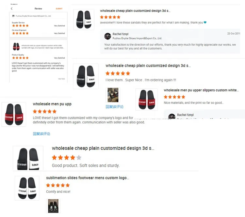Open "wholesale men pu upper slippers custom white" title
The height and width of the screenshot is (217, 245).
201,90
